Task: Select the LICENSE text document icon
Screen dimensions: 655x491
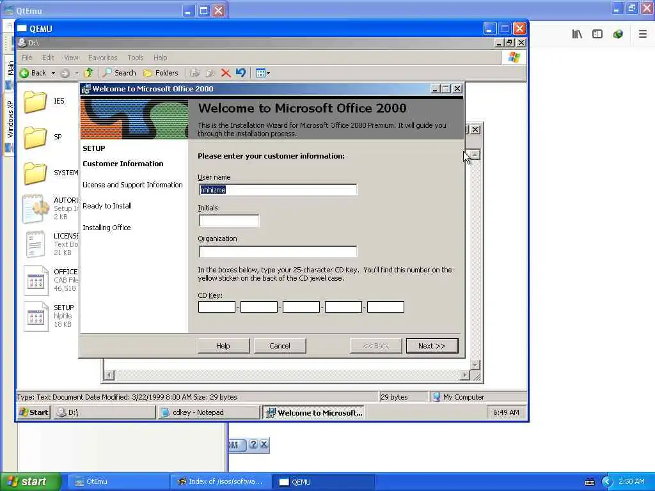Action: (36, 244)
